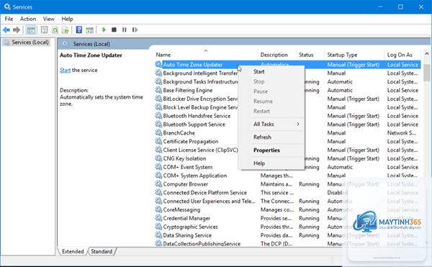Click gear icon beside Cryptographic Services
The height and width of the screenshot is (267, 432).
(158, 227)
